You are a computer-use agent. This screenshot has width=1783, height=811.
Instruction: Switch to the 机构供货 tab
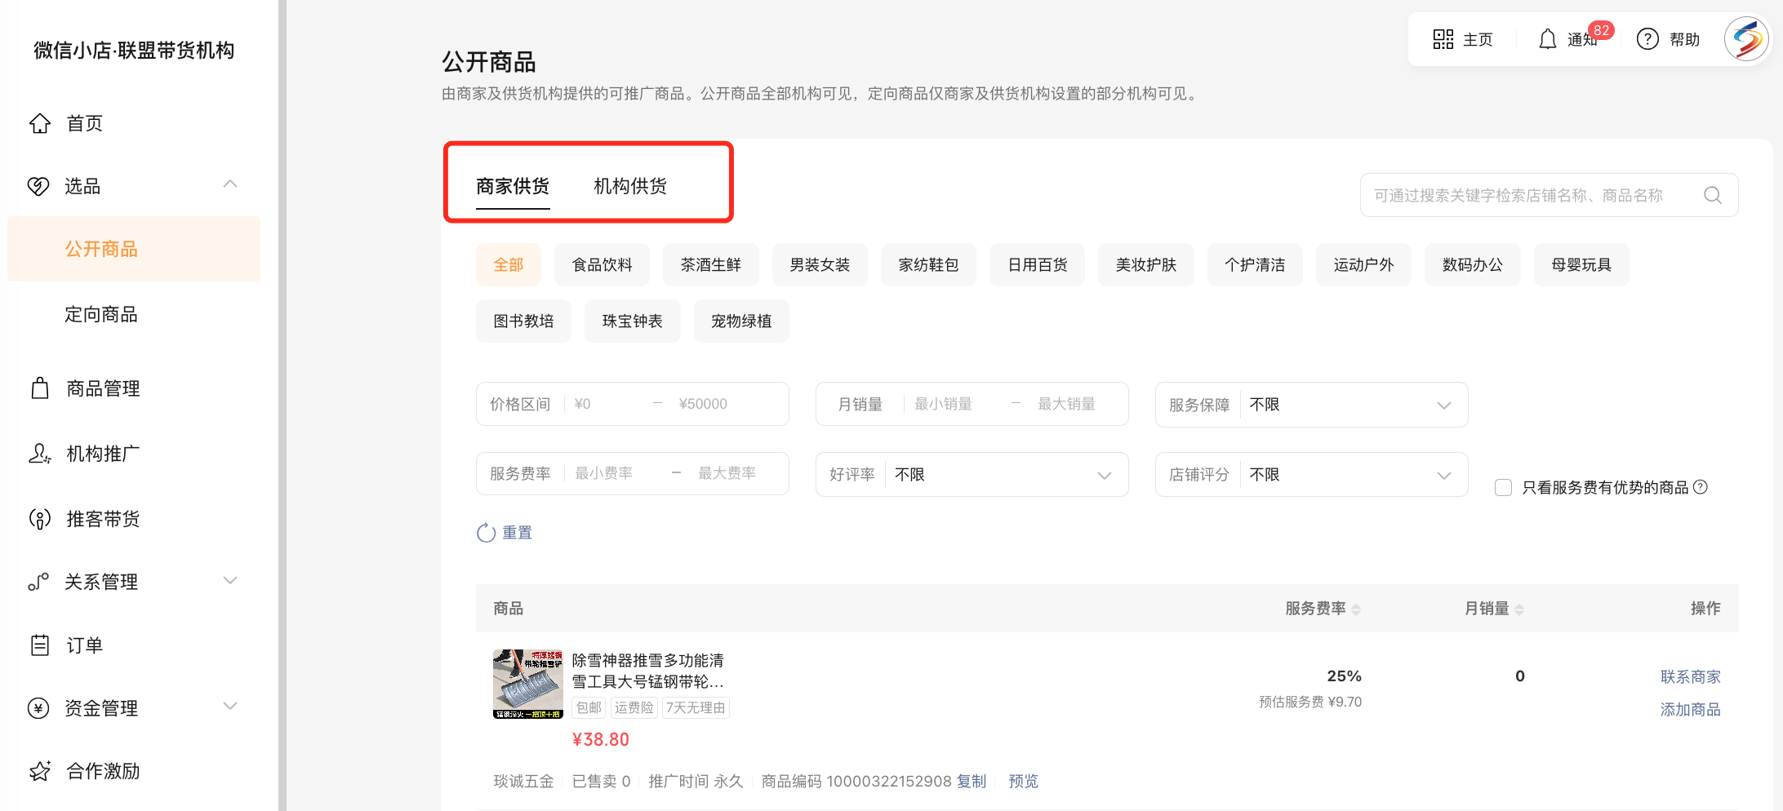[629, 187]
